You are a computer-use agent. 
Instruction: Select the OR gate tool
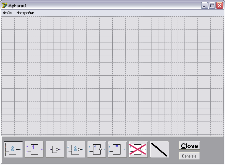click(x=34, y=150)
